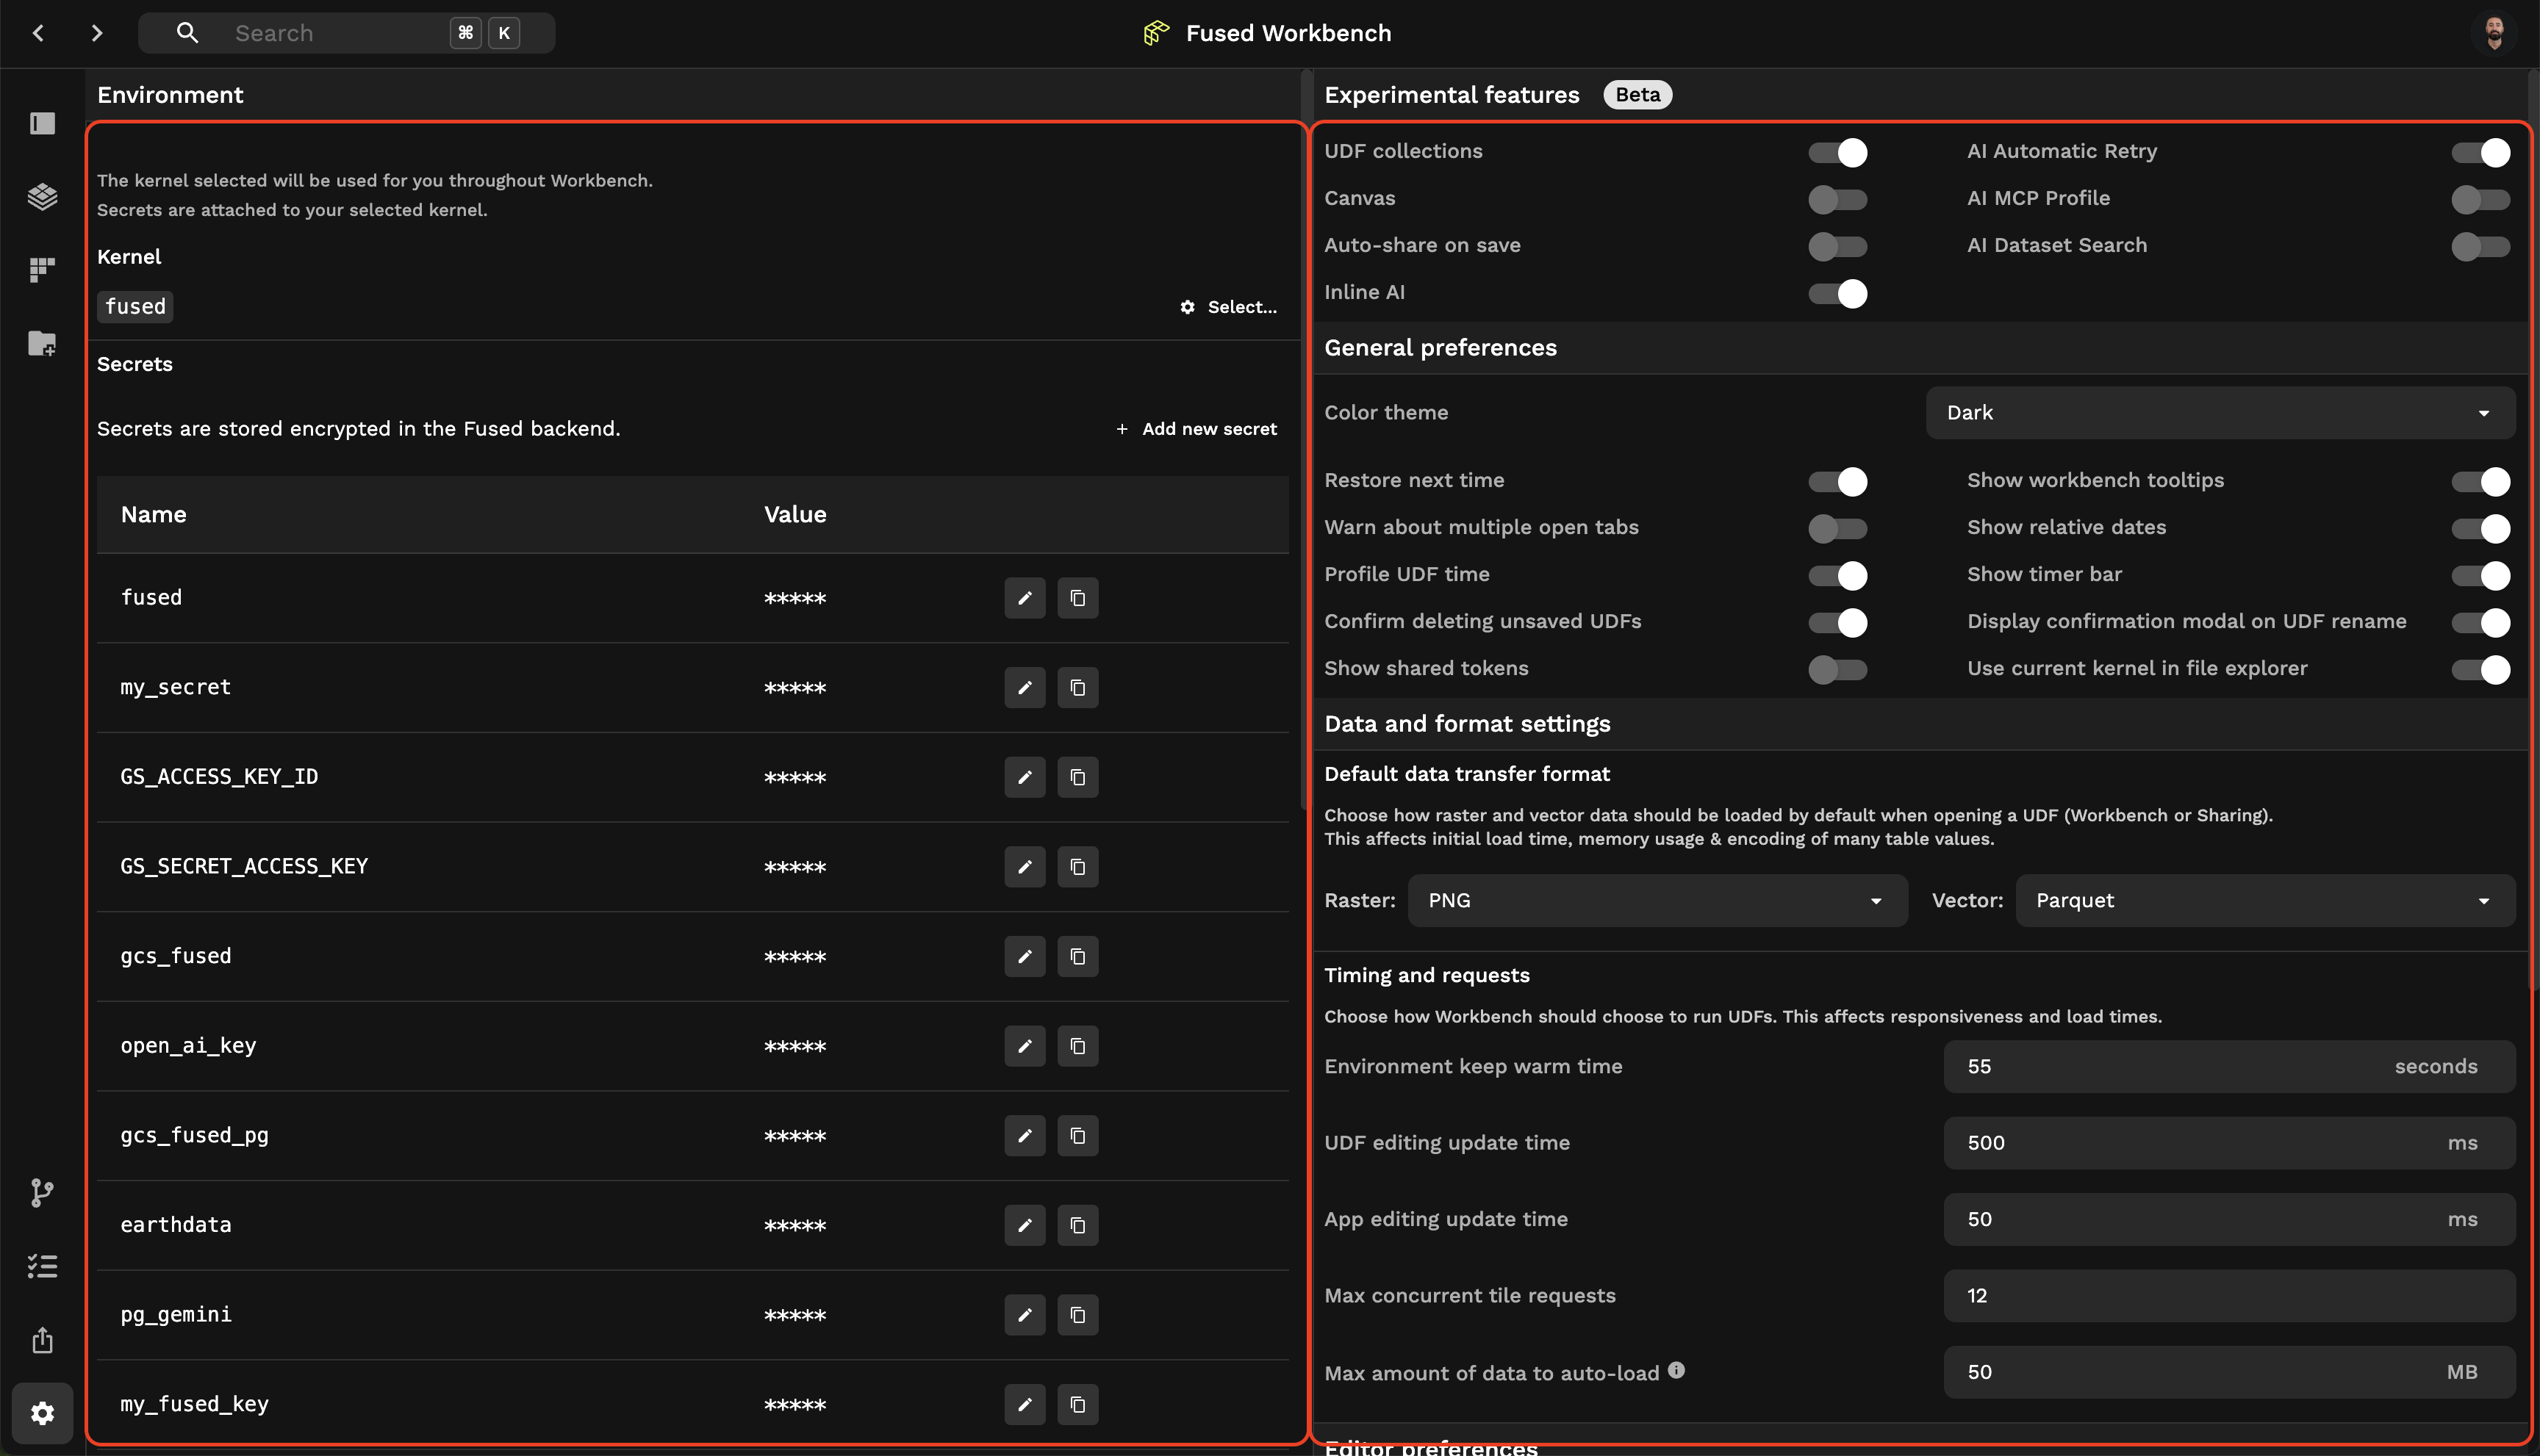Click the checklist icon in sidebar
Image resolution: width=2540 pixels, height=1456 pixels.
click(42, 1266)
